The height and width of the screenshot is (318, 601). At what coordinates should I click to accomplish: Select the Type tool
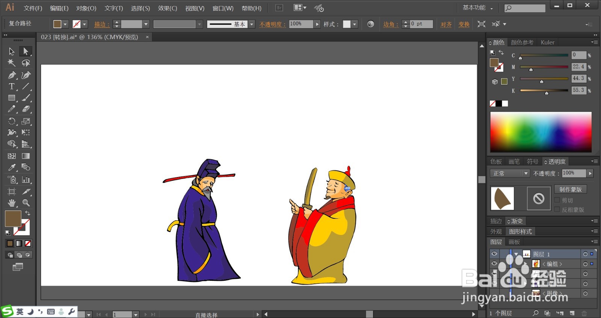click(12, 86)
